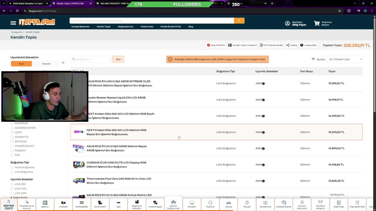Image resolution: width=376 pixels, height=211 pixels.
Task: Open the En Yüksek Fiyat sort dropdown
Action: point(344,59)
